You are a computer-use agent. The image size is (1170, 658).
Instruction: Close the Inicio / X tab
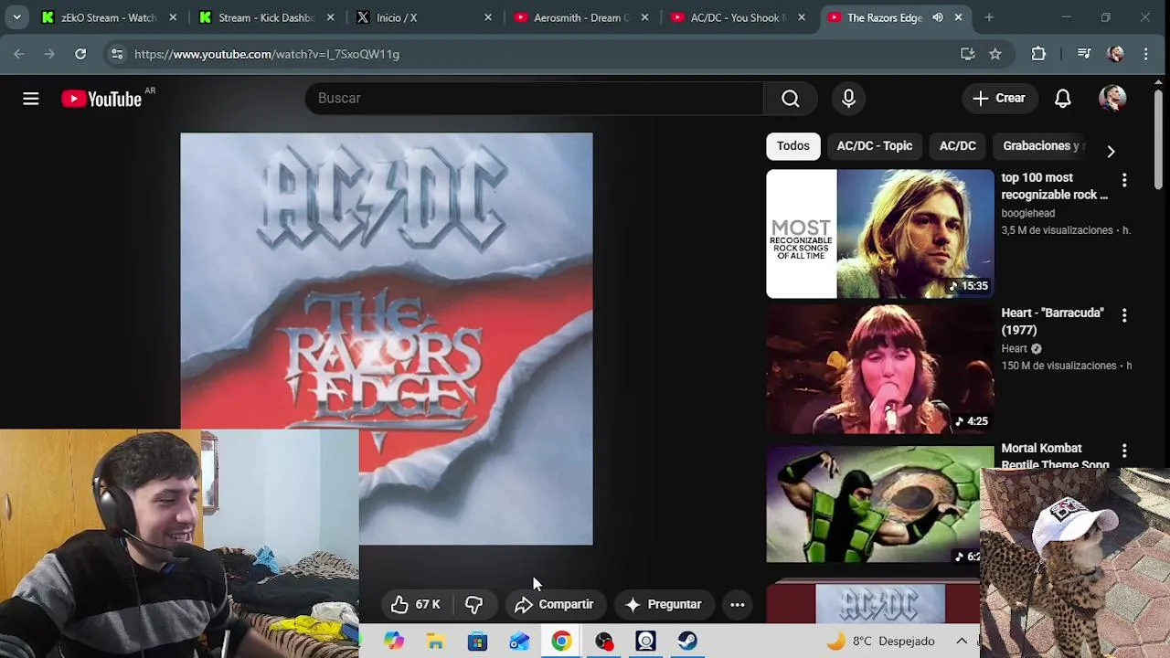click(x=487, y=17)
